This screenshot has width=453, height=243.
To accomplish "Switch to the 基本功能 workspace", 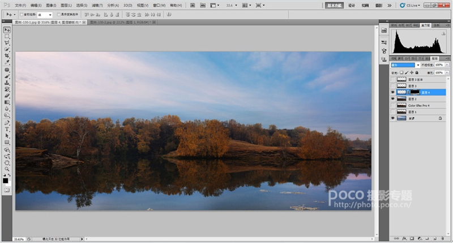I will [x=334, y=5].
